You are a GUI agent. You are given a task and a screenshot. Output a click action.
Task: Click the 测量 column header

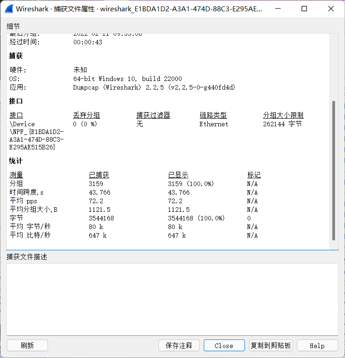[x=16, y=175]
